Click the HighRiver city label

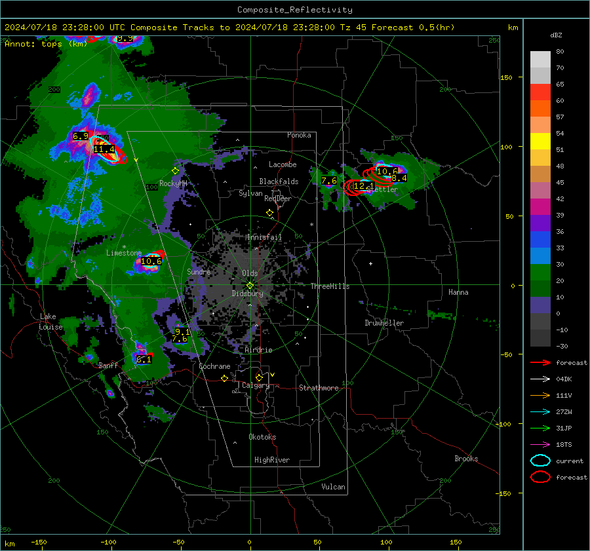pyautogui.click(x=272, y=460)
